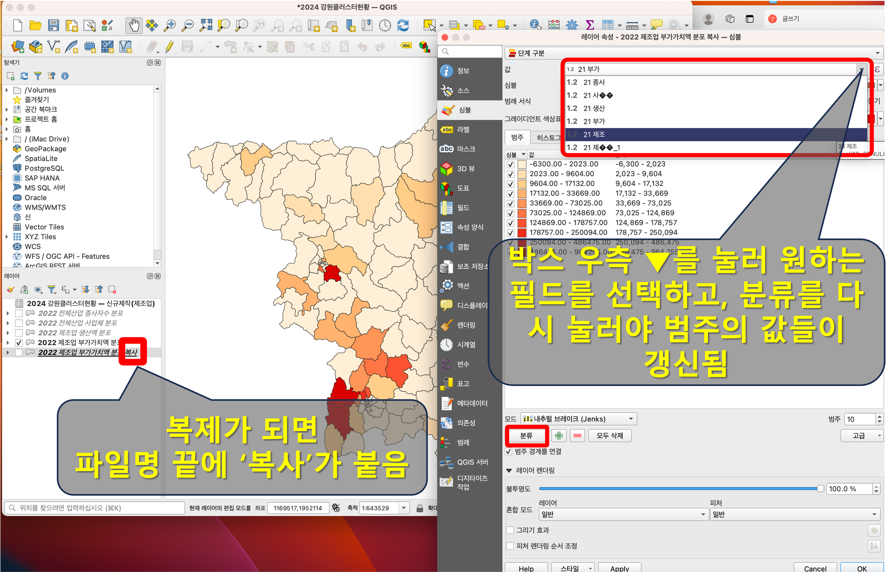Select the Pan Map hand tool

point(134,25)
